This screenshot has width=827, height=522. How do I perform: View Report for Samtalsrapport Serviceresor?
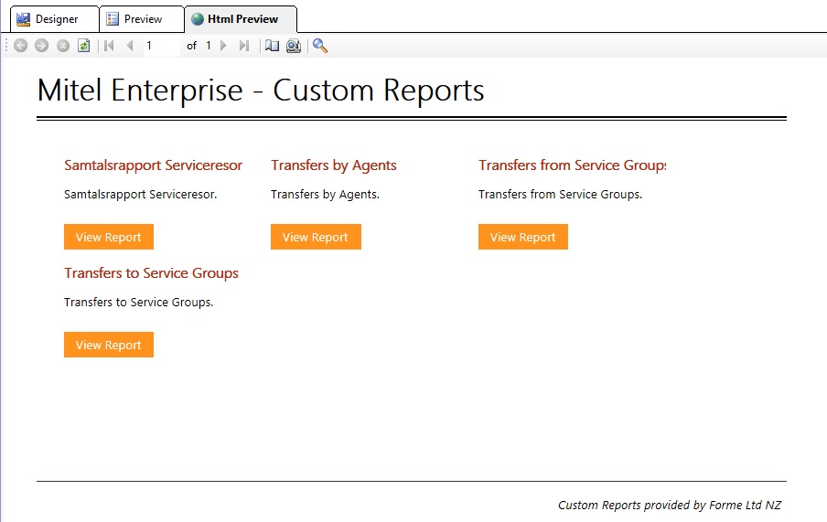tap(109, 237)
